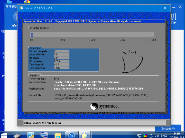This screenshot has height=138, width=185.
Task: Minimize the Ghost32 window
Action: [143, 8]
